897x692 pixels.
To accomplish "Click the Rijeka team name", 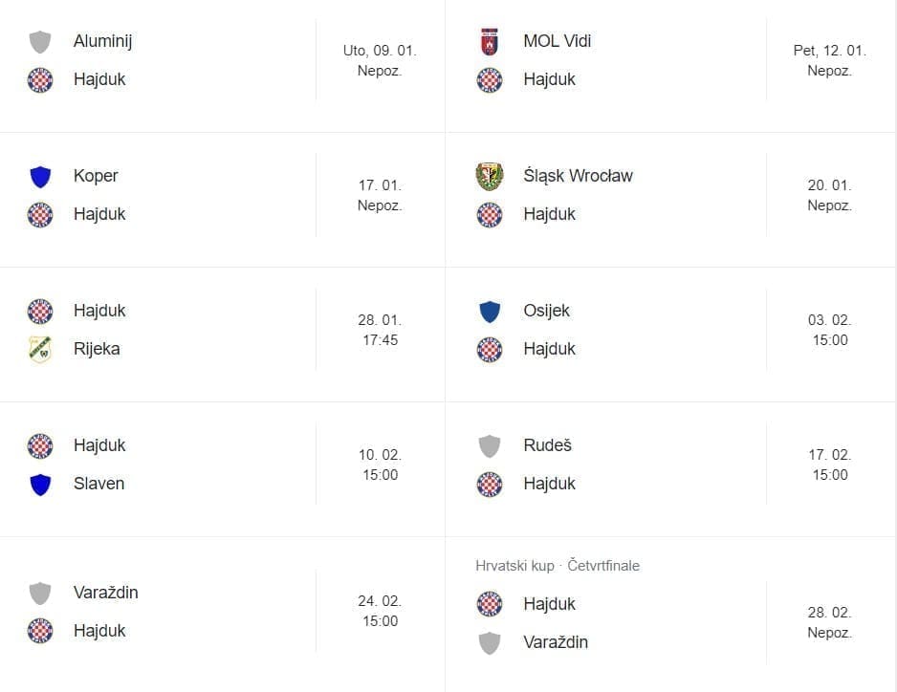I will (97, 349).
